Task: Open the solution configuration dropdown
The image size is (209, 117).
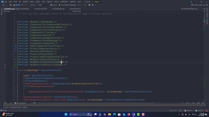Action: click(33, 5)
